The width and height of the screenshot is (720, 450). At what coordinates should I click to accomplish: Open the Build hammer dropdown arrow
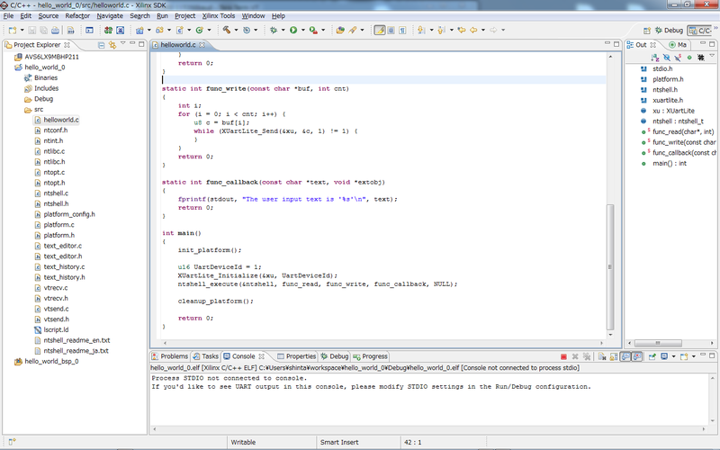tap(237, 30)
